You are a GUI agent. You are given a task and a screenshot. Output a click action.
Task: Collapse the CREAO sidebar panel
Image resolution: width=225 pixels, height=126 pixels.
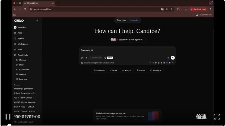click(37, 21)
